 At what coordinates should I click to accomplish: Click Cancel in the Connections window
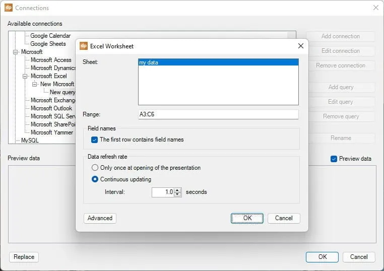(359, 257)
